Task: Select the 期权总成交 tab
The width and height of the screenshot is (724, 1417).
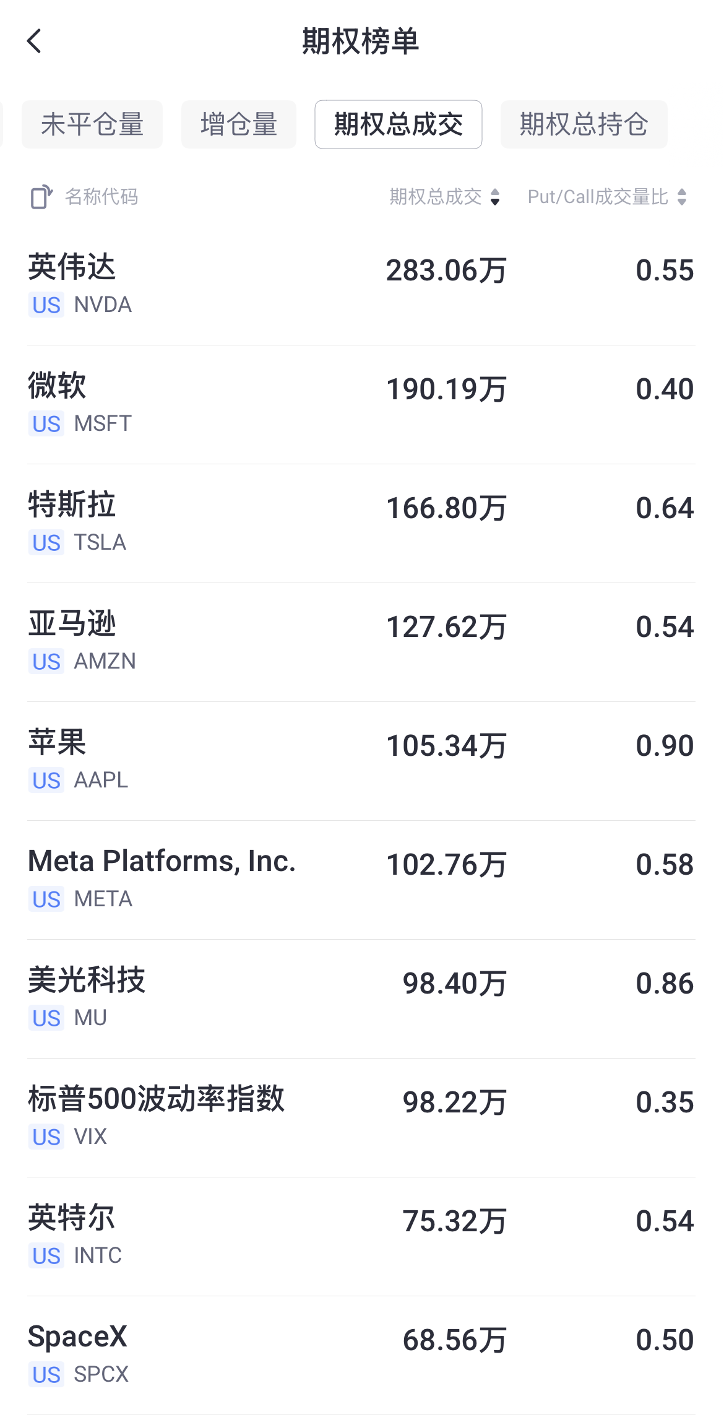Action: (399, 124)
